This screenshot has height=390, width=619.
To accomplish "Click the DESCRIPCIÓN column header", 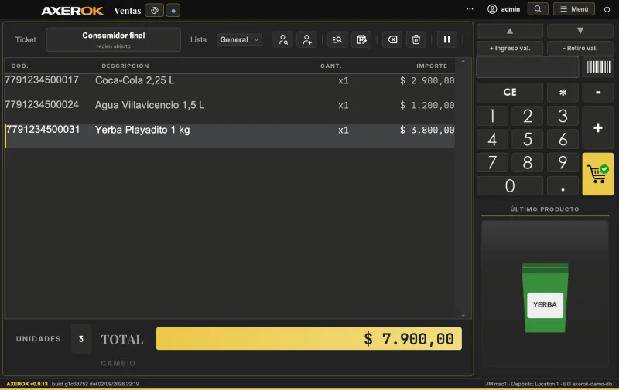I will point(125,66).
